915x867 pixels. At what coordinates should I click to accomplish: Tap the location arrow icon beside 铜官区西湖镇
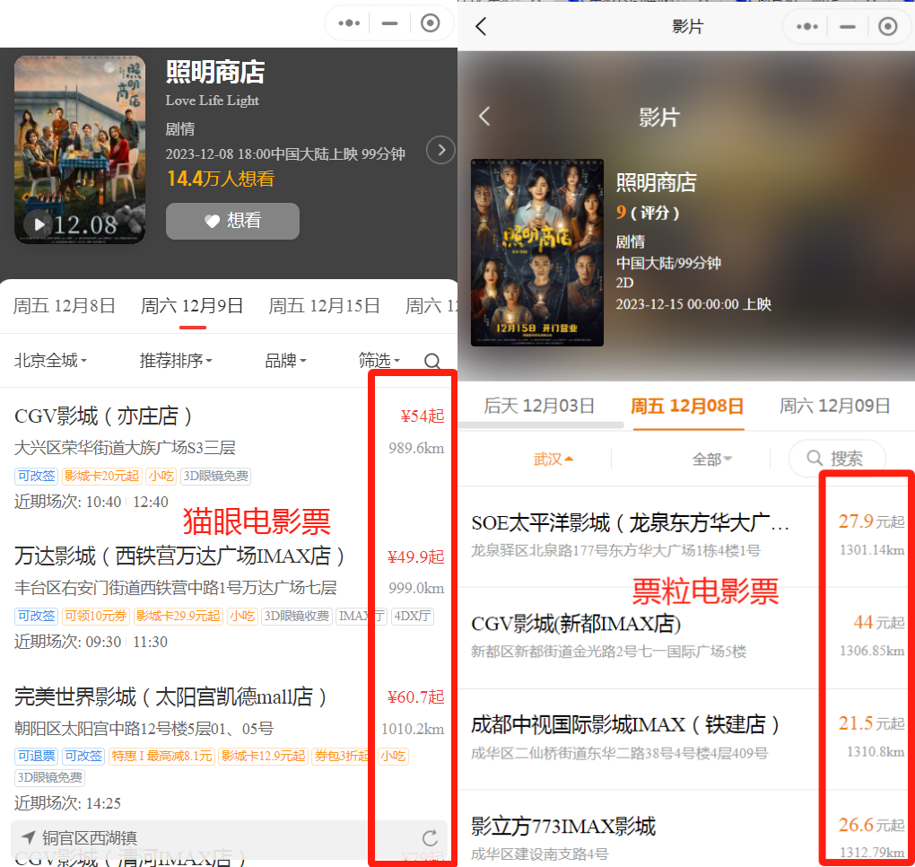click(x=28, y=837)
